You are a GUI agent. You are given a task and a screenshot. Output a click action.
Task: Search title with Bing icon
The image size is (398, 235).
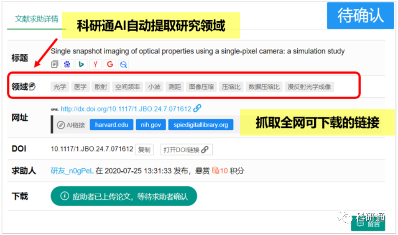81,65
